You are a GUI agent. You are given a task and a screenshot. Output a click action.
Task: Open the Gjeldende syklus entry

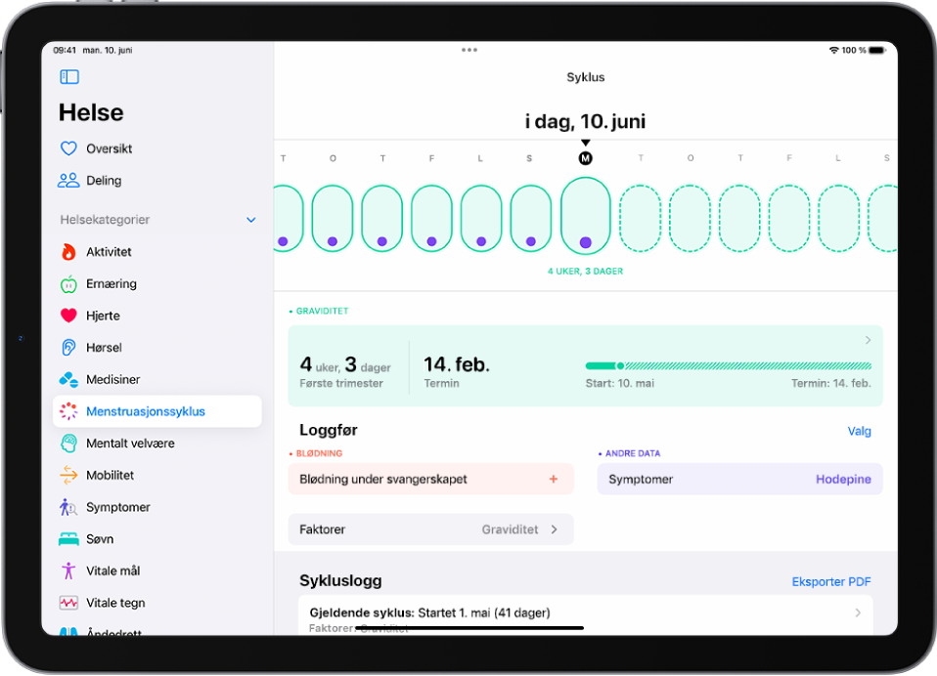(586, 615)
